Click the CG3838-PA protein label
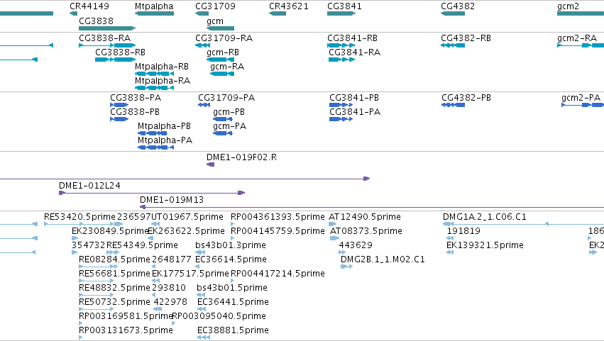 (136, 98)
